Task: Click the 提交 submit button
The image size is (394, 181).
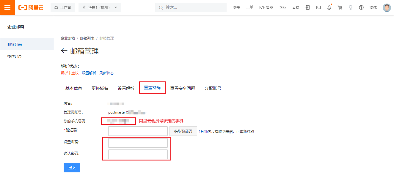Action: pos(72,168)
